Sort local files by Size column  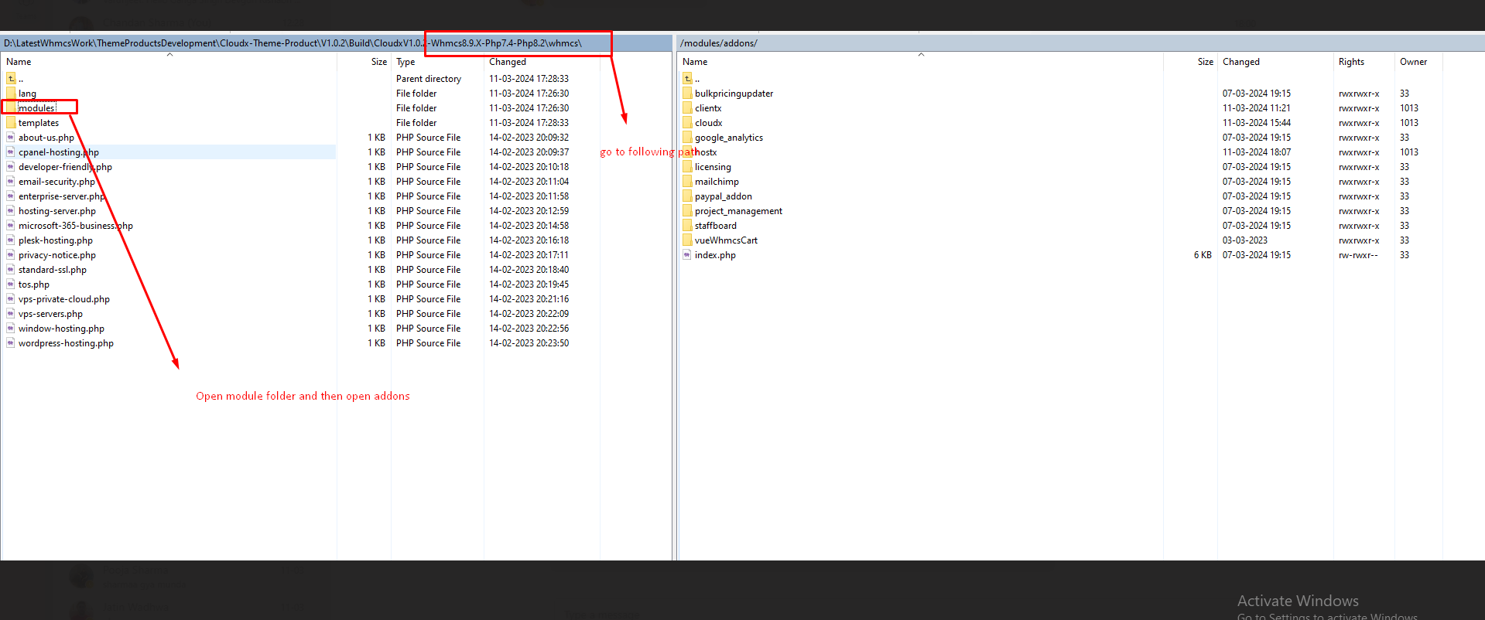(378, 62)
